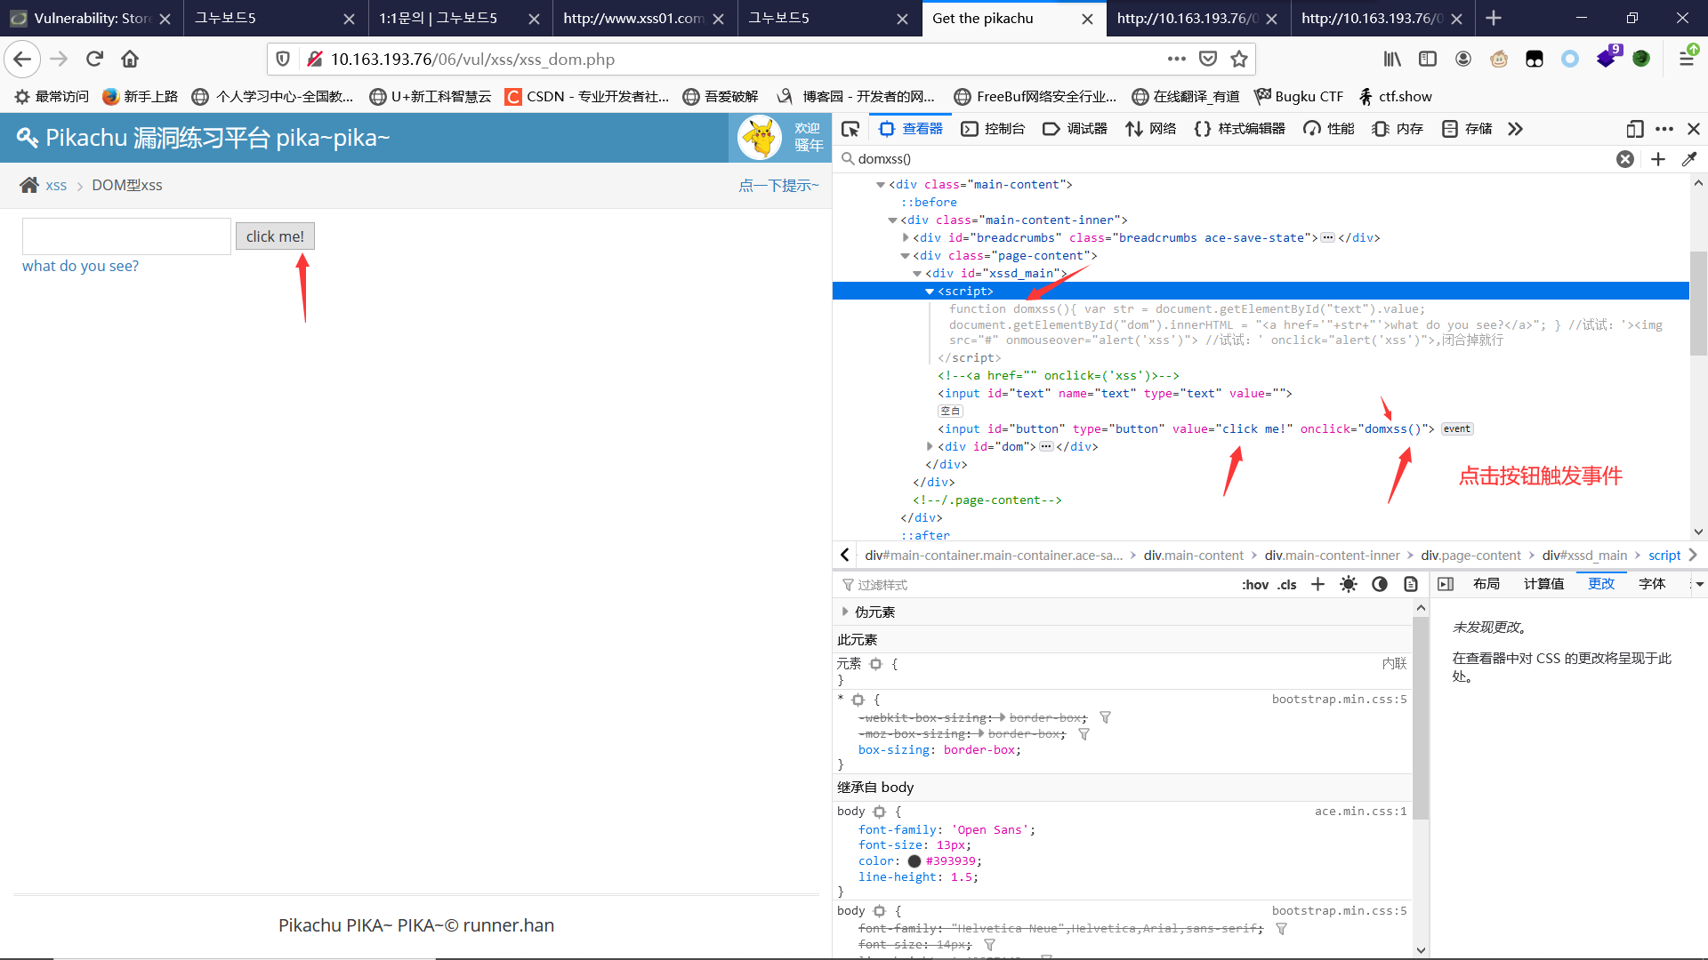Open the Firefox hamburger menu
The height and width of the screenshot is (960, 1708).
pos(1687,59)
